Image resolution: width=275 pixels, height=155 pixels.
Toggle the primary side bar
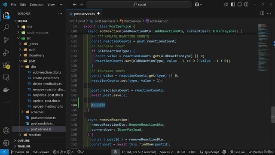(x=233, y=4)
